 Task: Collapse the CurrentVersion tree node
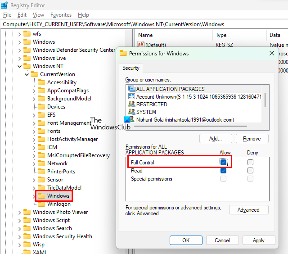point(27,74)
